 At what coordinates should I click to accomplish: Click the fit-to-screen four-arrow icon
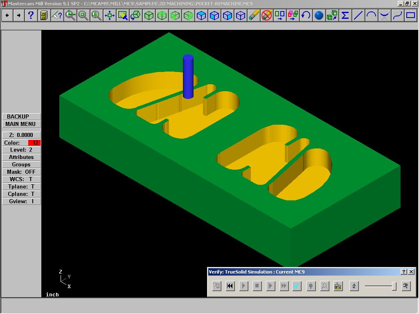coord(110,16)
